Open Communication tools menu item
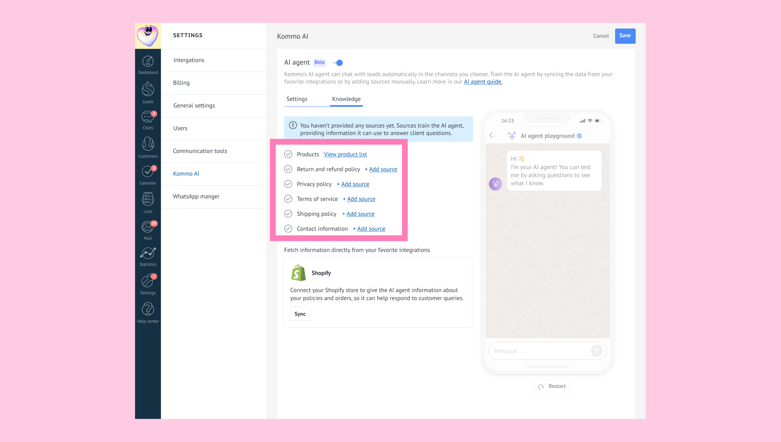The width and height of the screenshot is (781, 442). (214, 151)
